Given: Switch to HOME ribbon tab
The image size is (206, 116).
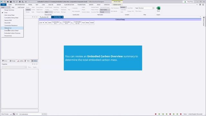Looking at the screenshot, I should point(10,5).
